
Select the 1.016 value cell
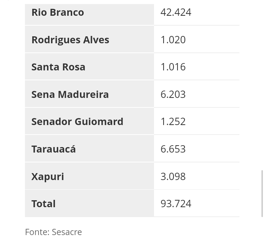(173, 67)
